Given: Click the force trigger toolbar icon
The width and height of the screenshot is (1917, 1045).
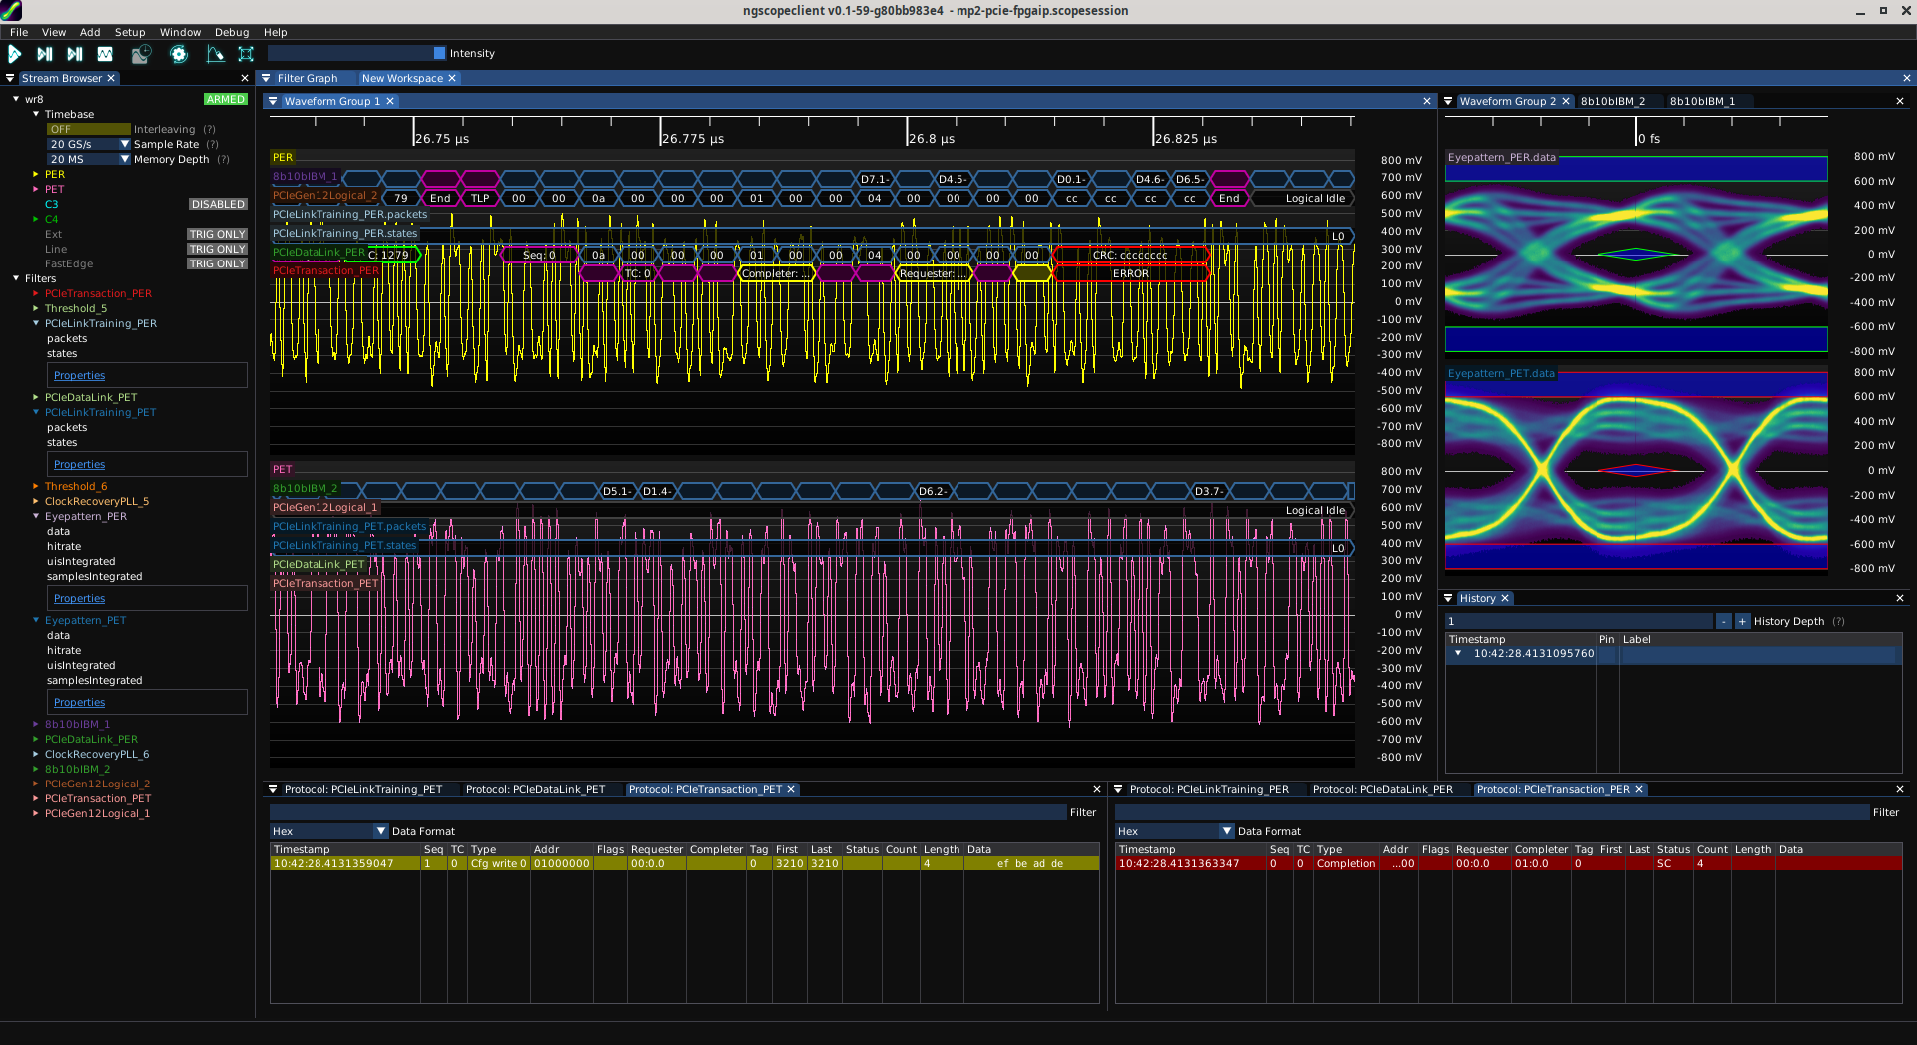Looking at the screenshot, I should [x=75, y=54].
